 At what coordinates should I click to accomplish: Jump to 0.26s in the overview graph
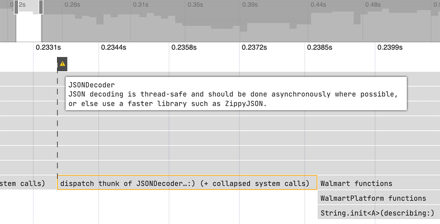coord(73,5)
